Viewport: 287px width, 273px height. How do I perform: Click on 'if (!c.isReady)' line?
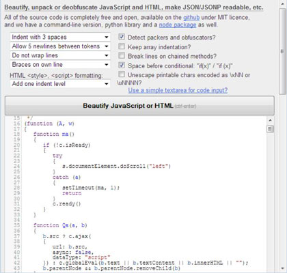click(67, 145)
